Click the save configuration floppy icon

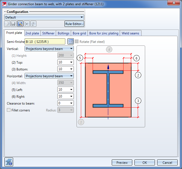(x=13, y=24)
